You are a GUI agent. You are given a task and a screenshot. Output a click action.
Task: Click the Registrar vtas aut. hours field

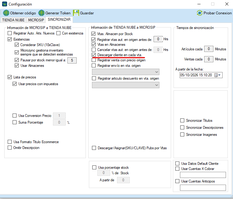coord(158,39)
